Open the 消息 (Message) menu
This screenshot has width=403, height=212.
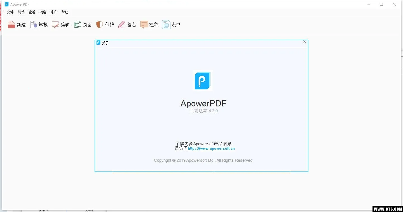tap(43, 12)
